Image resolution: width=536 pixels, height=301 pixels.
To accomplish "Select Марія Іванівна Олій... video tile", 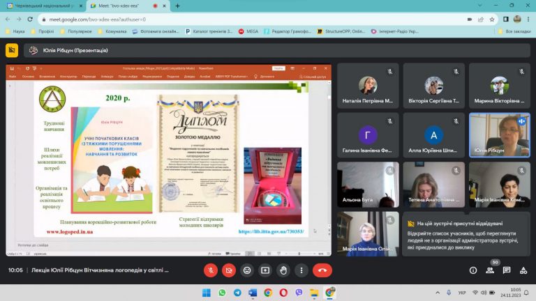I will pyautogui.click(x=368, y=234).
